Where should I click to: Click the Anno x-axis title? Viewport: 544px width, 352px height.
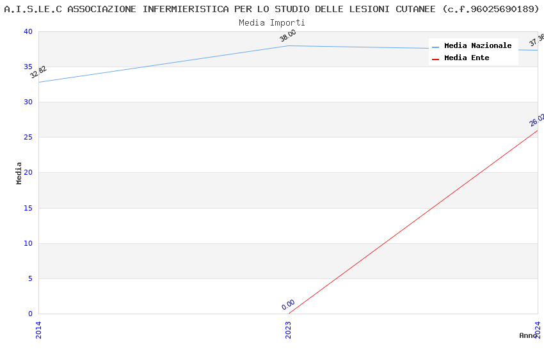(x=527, y=335)
